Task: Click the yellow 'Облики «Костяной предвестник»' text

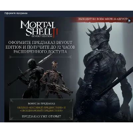Action: coord(42,109)
